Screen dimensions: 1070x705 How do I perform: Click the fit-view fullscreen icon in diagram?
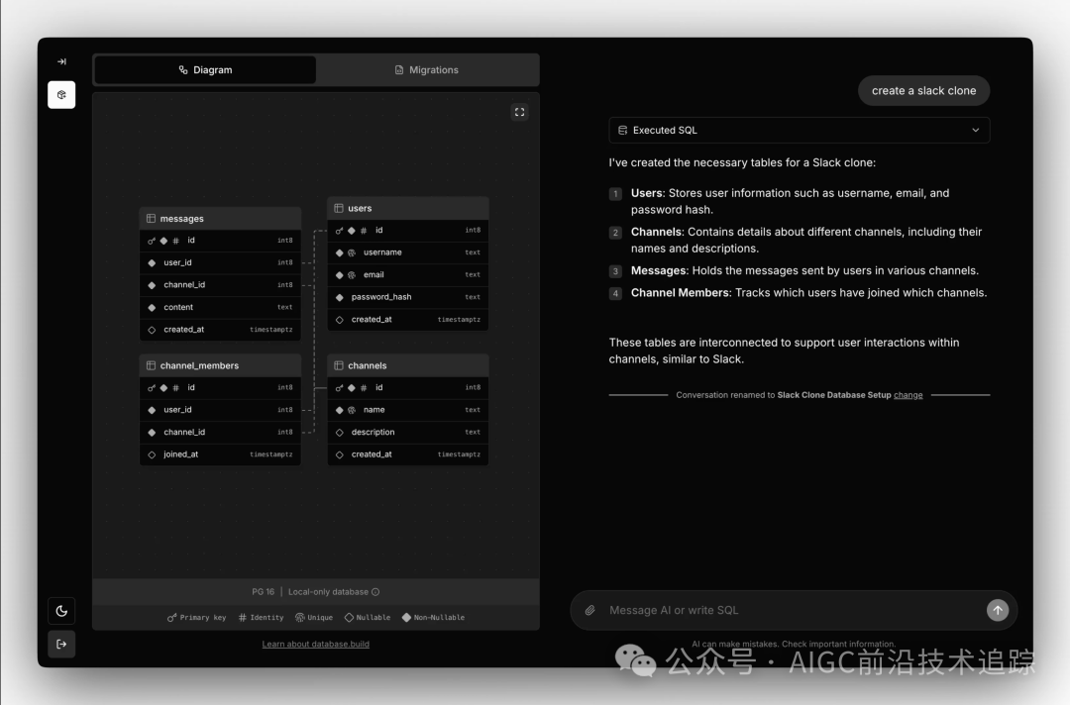point(519,112)
